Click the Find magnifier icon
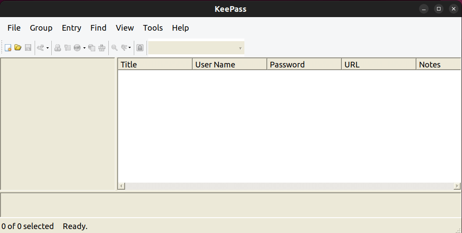The image size is (462, 233). pyautogui.click(x=115, y=48)
